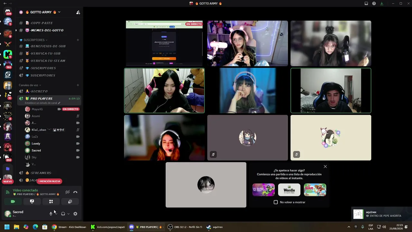Click the green download update icon
The width and height of the screenshot is (412, 232).
382,4
